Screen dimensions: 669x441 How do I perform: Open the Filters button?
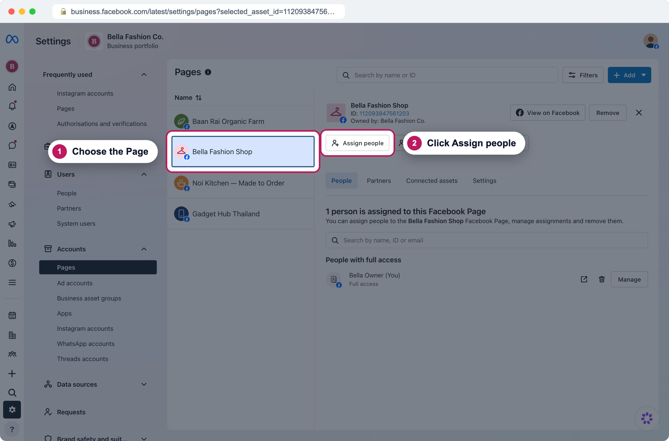pyautogui.click(x=583, y=75)
